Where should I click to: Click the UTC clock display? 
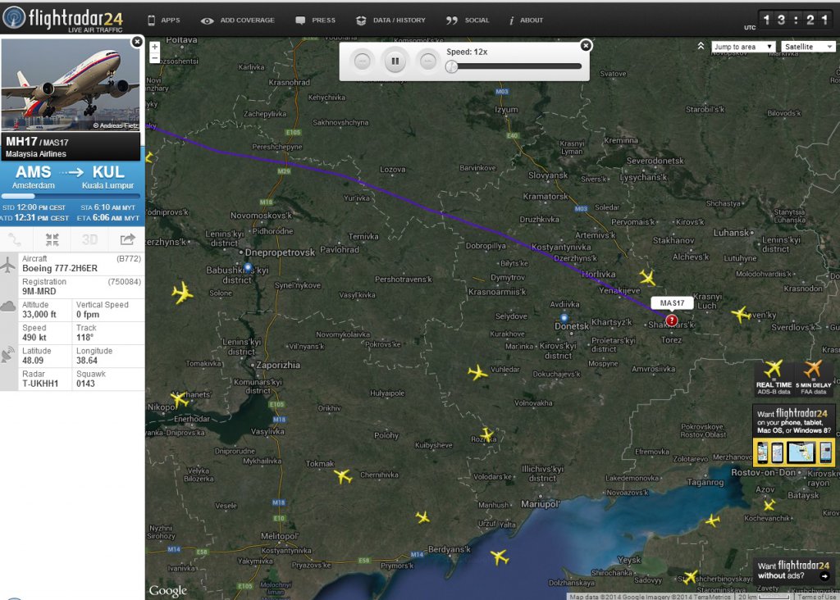coord(795,20)
